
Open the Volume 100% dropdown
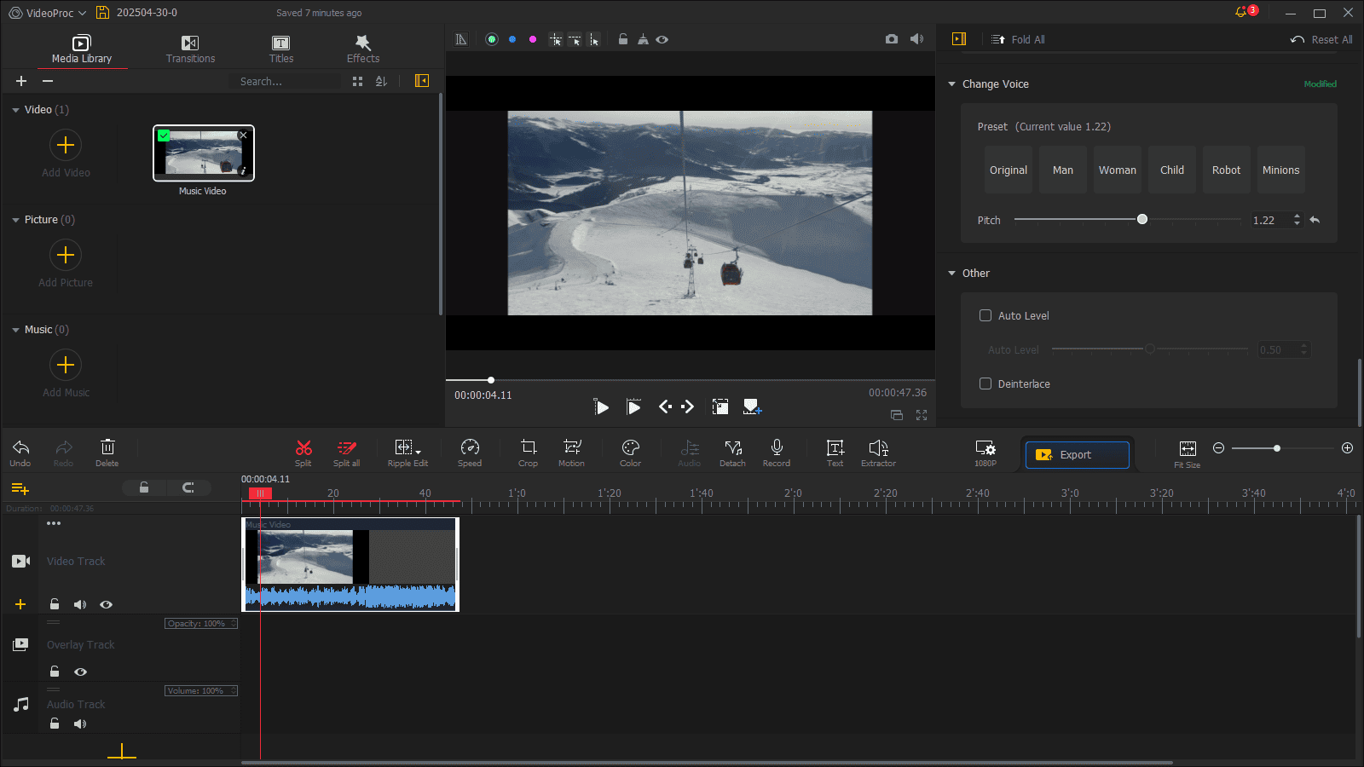coord(201,691)
